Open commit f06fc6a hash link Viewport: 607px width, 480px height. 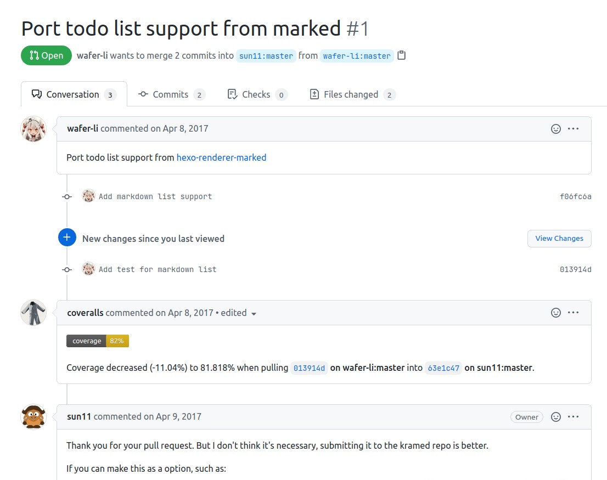point(575,196)
